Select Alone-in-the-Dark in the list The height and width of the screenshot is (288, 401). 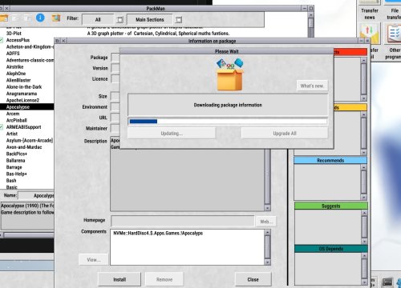point(24,87)
